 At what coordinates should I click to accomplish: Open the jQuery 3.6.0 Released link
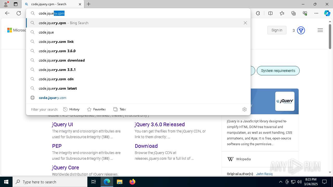coord(160,124)
